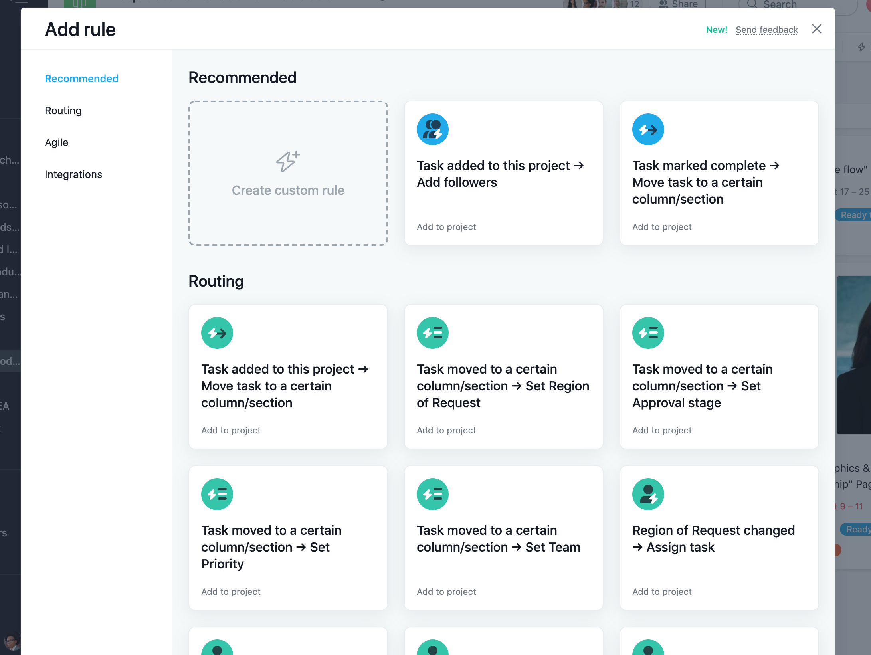Viewport: 871px width, 655px height.
Task: Go to the Integrations category
Action: point(73,174)
